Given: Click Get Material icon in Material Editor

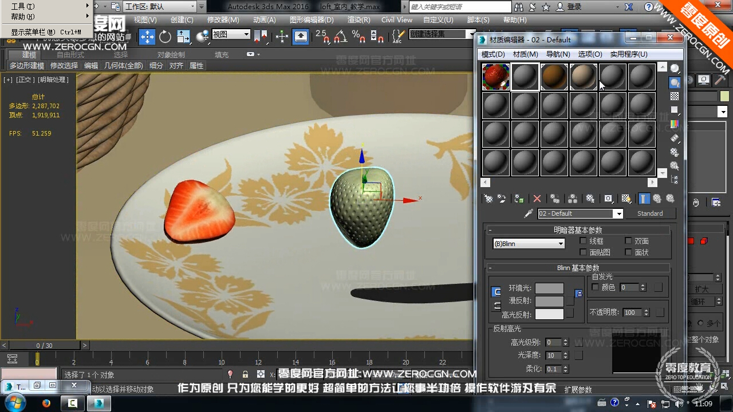Looking at the screenshot, I should [x=488, y=199].
